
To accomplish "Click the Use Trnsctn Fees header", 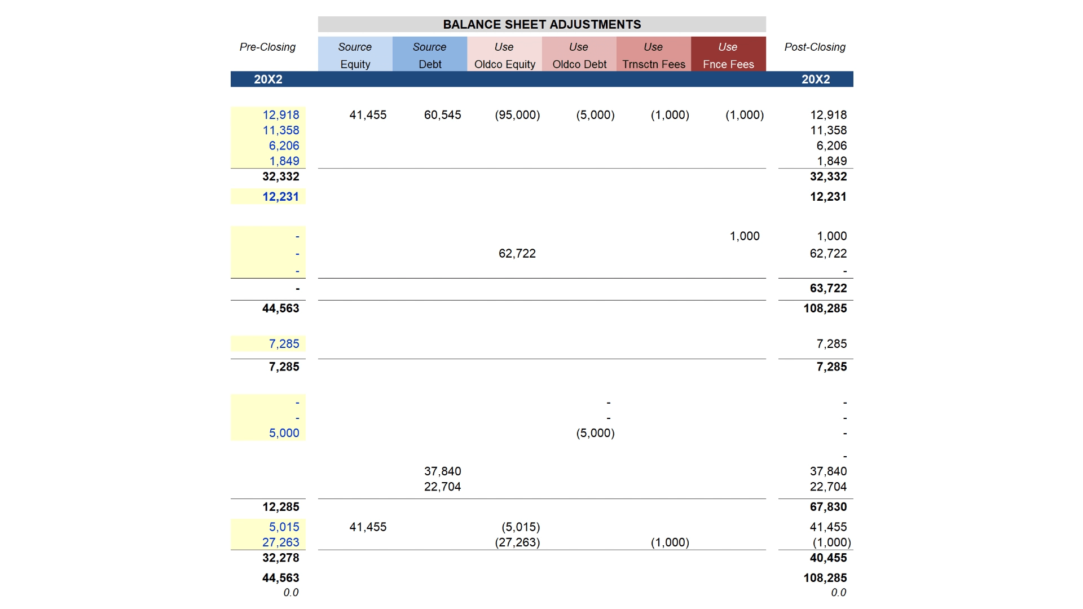I will click(x=654, y=55).
